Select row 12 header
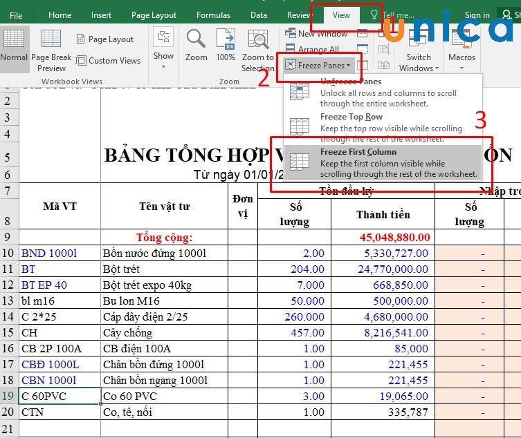This screenshot has height=438, width=521. 8,285
